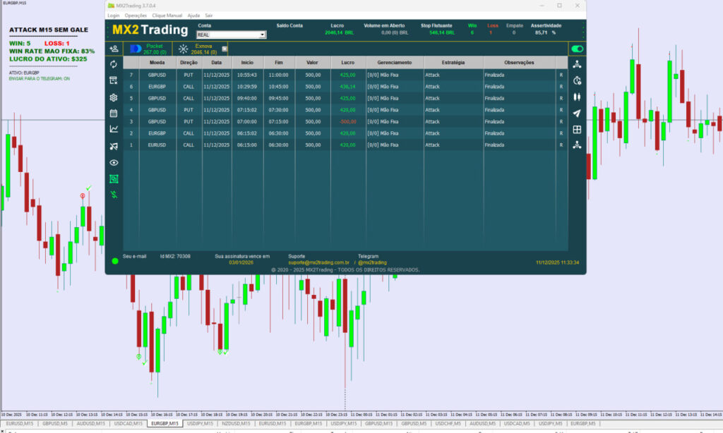Open settings via the gear icon
The width and height of the screenshot is (723, 433).
[114, 97]
